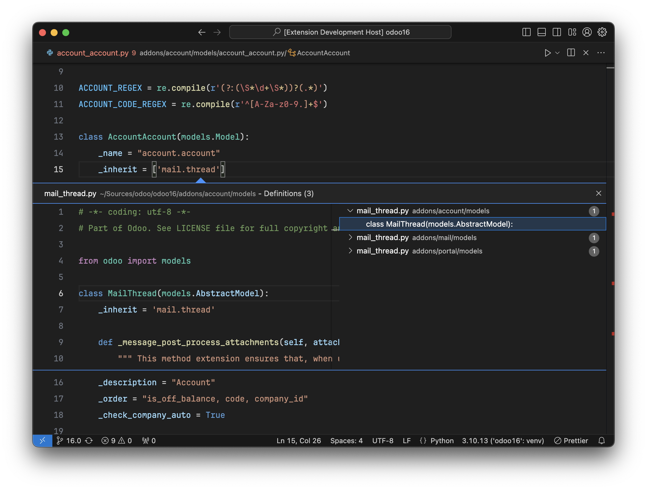The width and height of the screenshot is (647, 490).
Task: Click the Run Python File play icon
Action: [548, 53]
